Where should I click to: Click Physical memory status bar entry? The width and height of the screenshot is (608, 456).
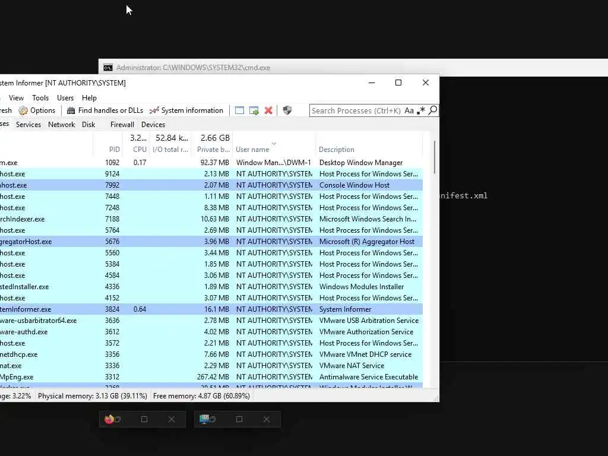pyautogui.click(x=92, y=396)
